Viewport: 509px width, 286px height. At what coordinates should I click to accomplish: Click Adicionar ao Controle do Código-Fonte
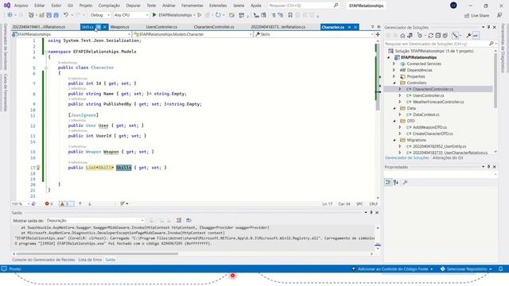(392, 269)
